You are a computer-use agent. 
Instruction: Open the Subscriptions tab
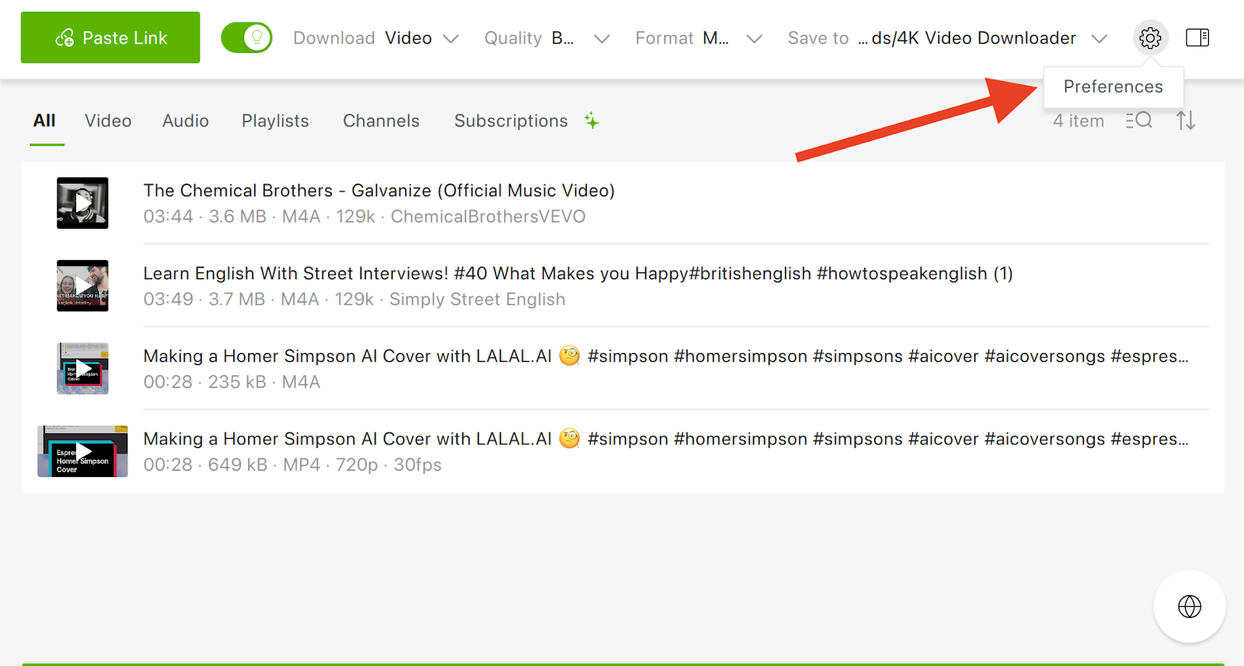coord(511,121)
